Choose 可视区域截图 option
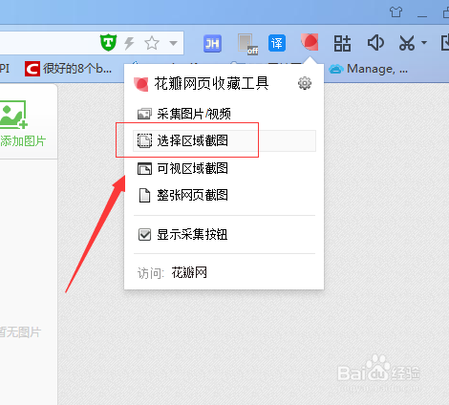 [224, 168]
